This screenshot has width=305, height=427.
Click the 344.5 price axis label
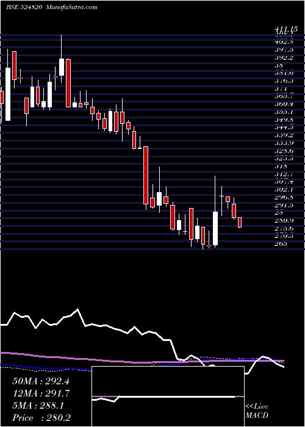pyautogui.click(x=284, y=127)
